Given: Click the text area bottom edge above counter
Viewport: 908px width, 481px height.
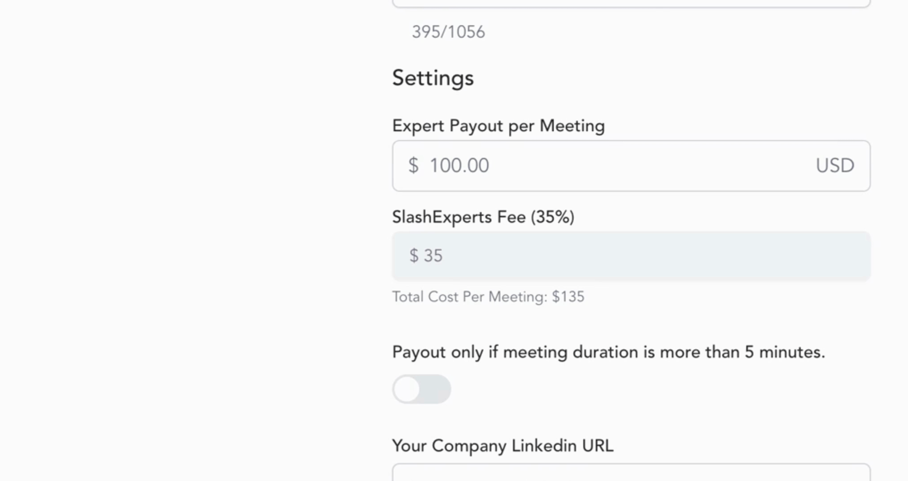Looking at the screenshot, I should coord(630,4).
